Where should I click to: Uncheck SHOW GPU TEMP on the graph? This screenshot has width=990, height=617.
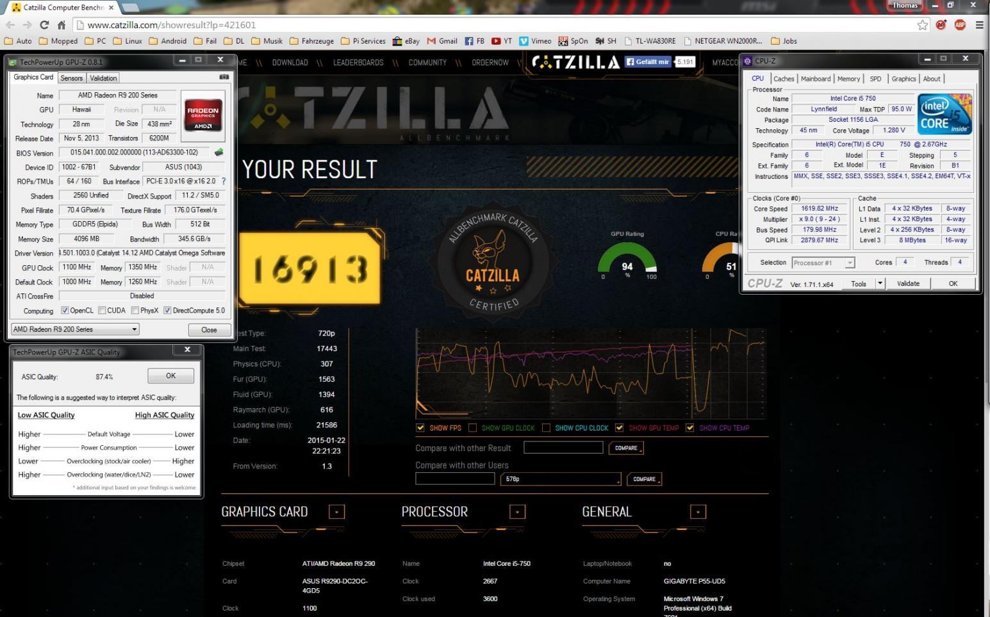[x=619, y=428]
